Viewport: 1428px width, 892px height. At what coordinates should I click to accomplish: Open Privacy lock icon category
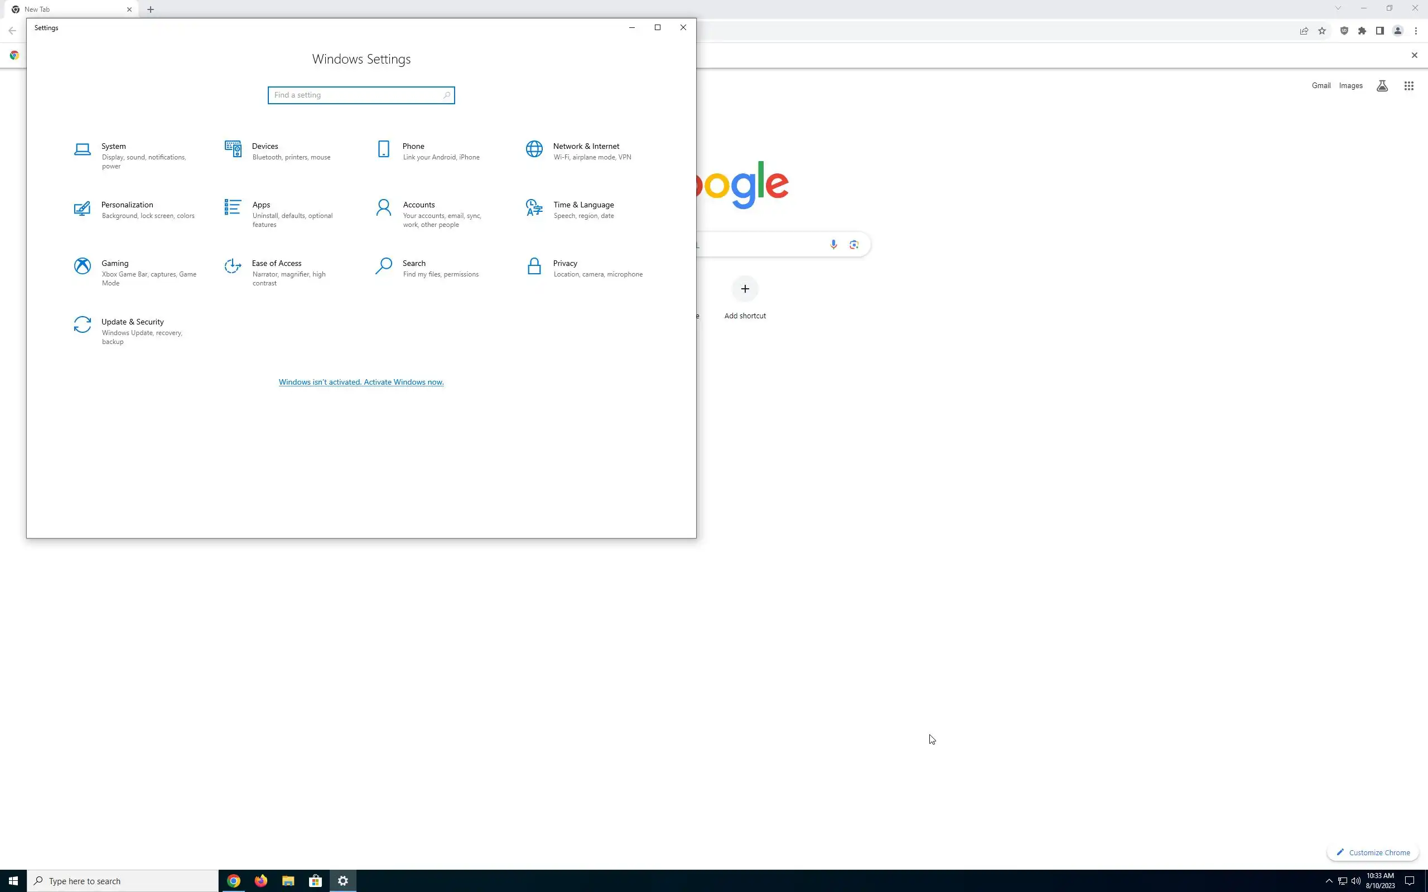[x=534, y=266]
